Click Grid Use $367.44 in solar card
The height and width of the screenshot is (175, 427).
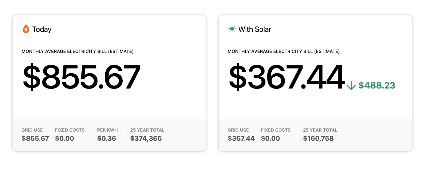click(x=241, y=138)
